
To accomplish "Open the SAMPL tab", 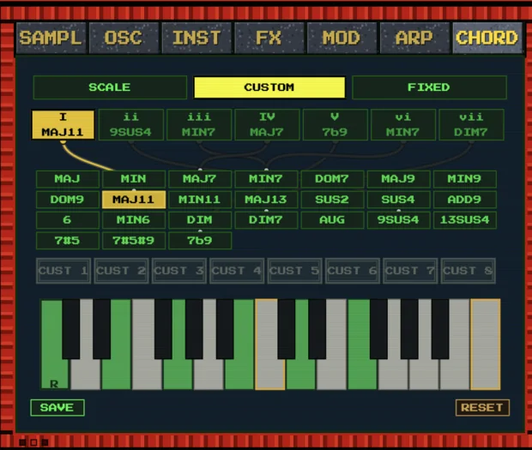I will (51, 38).
